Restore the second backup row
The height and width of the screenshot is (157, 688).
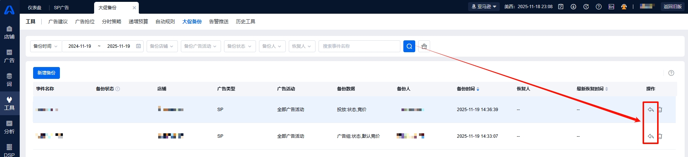pyautogui.click(x=650, y=136)
